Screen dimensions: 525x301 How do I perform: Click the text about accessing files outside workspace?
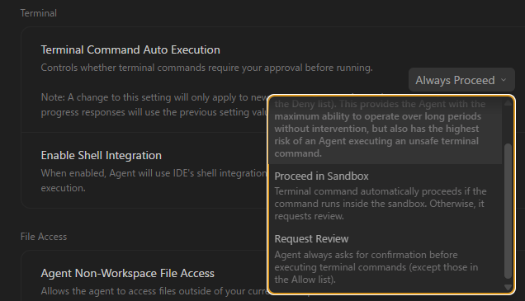tap(154, 291)
